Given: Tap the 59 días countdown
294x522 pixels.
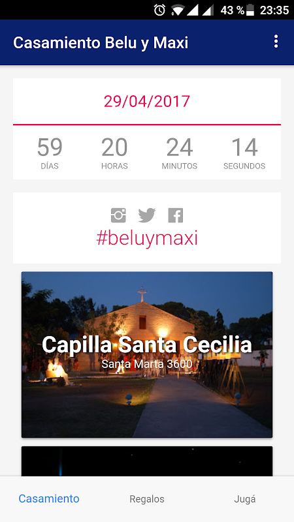Looking at the screenshot, I should 50,153.
